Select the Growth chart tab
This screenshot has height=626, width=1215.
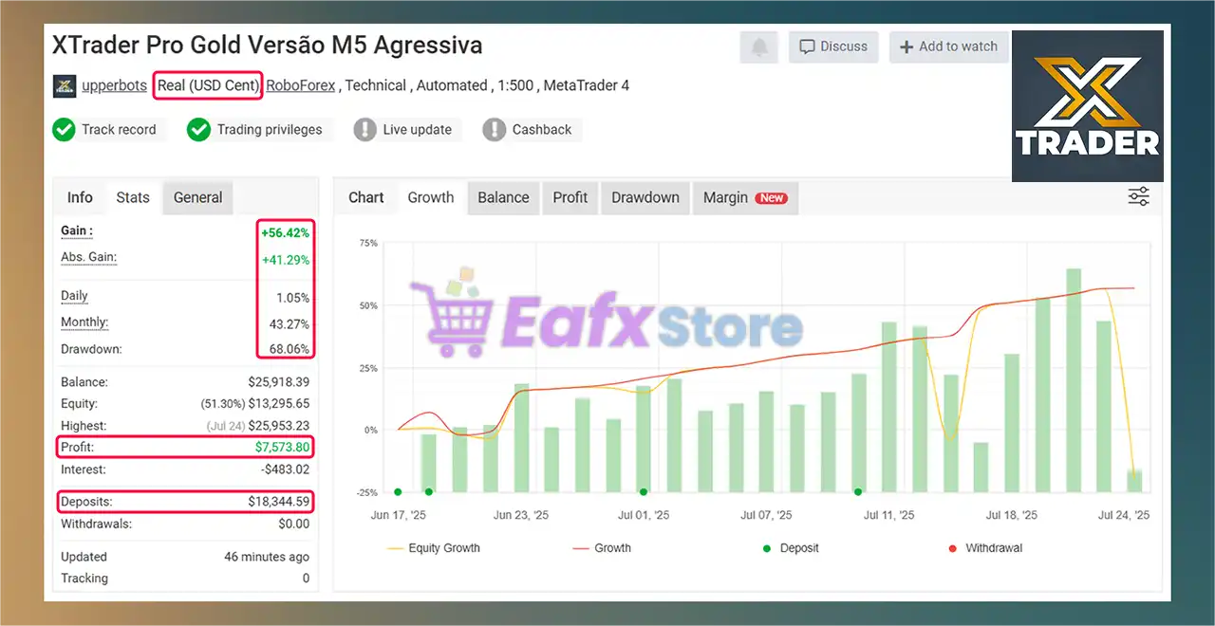(431, 197)
